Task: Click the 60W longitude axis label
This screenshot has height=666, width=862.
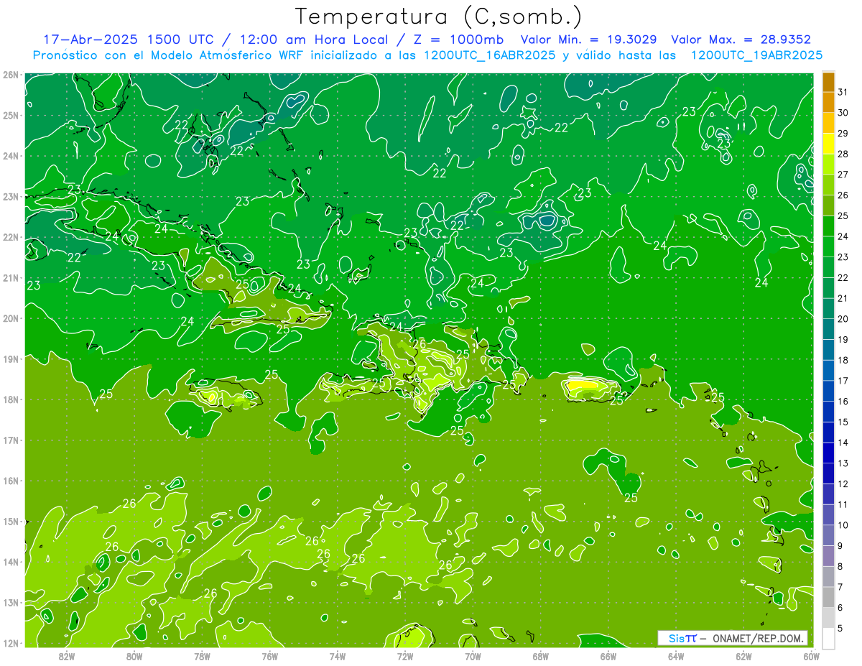Action: pos(810,656)
